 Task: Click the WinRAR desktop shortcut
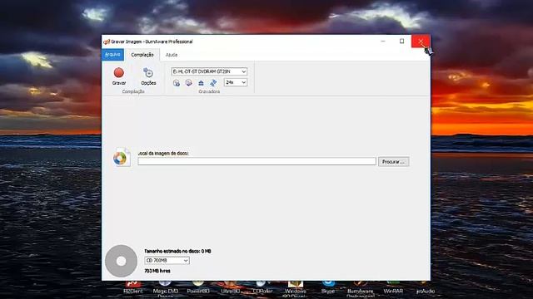pos(393,287)
